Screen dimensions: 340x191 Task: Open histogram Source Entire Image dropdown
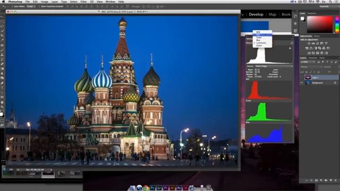tap(274, 66)
